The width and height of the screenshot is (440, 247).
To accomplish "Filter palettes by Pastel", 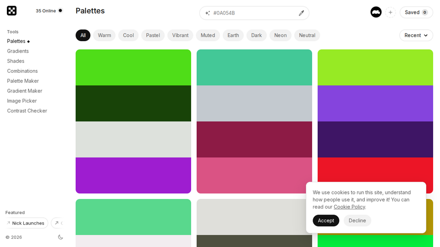I will 153,35.
